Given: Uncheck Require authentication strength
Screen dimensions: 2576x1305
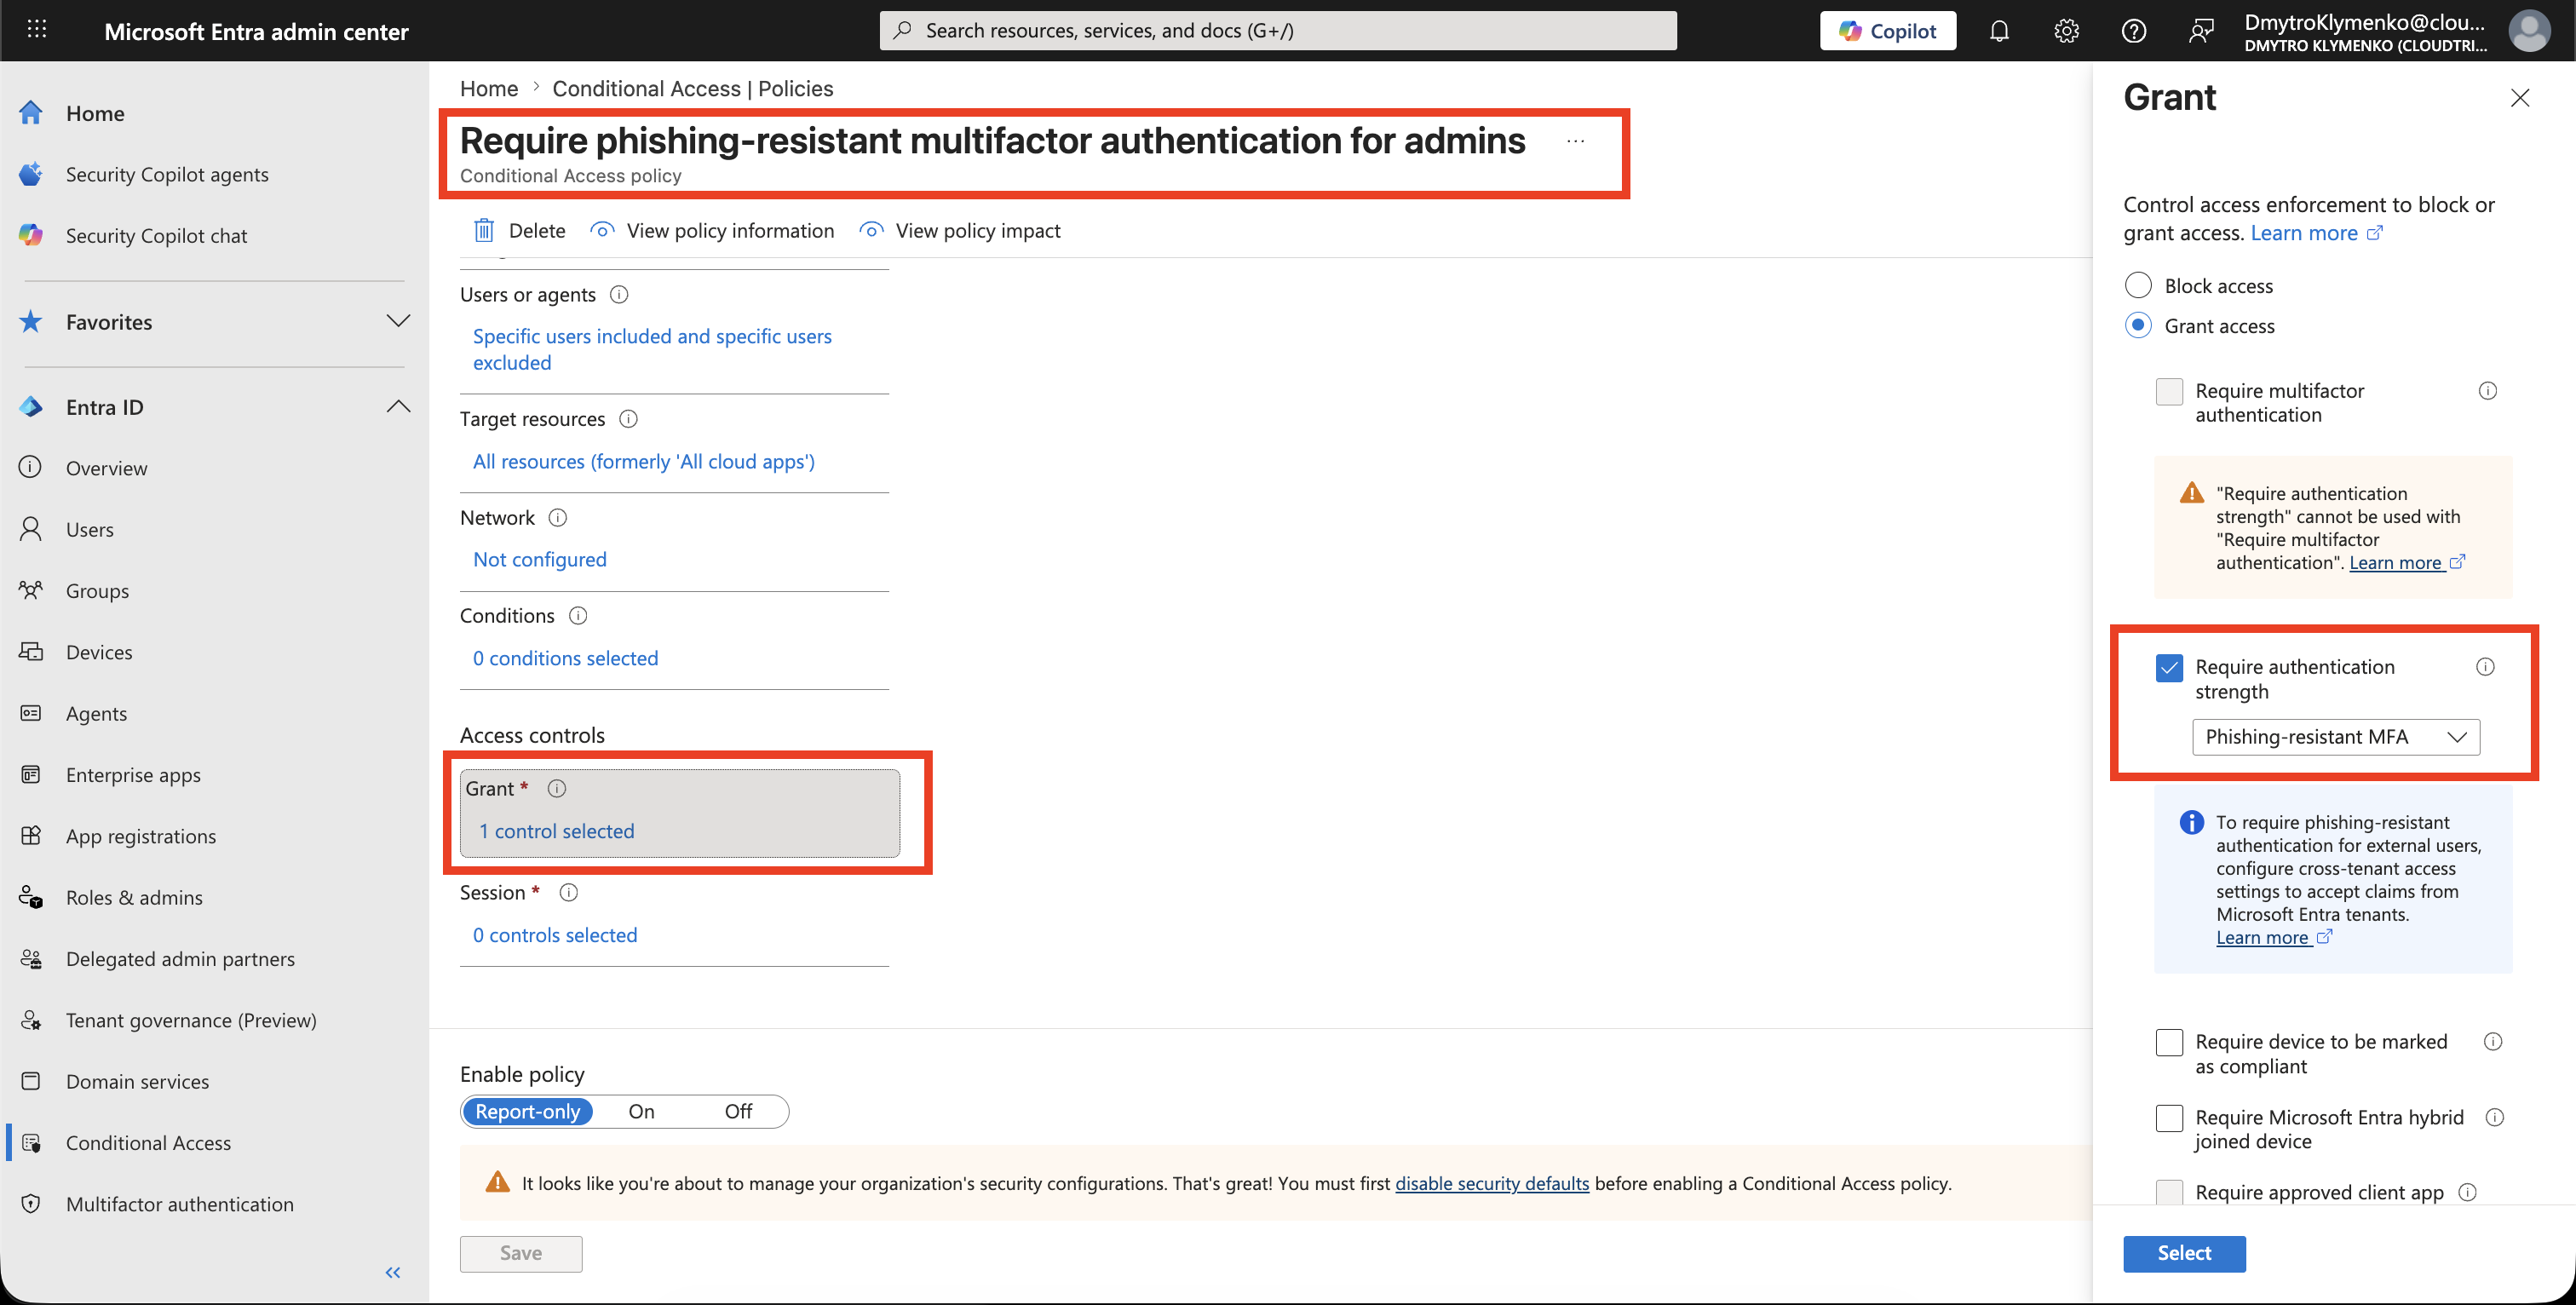Looking at the screenshot, I should [x=2169, y=668].
